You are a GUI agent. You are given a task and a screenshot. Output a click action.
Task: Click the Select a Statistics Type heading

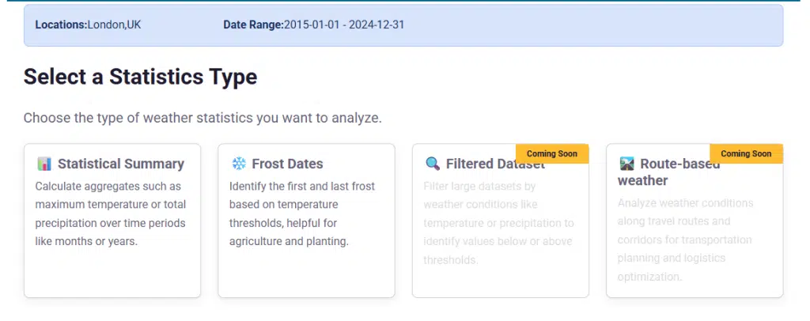point(140,77)
